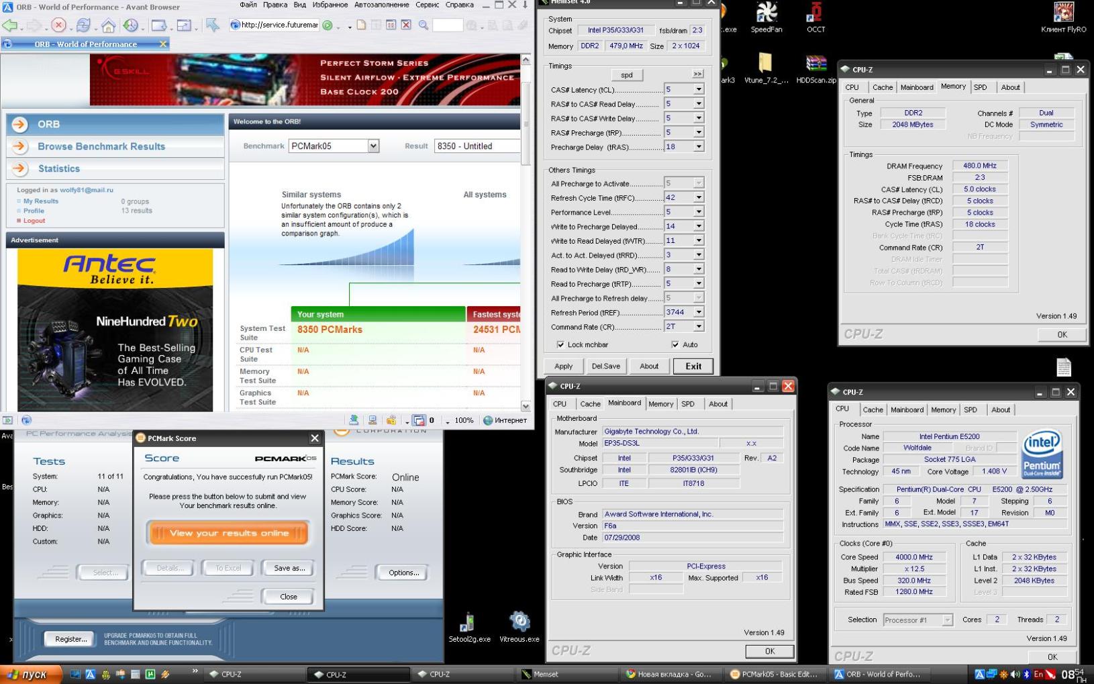Expand the Precharge Delay (tRAS) dropdown
This screenshot has height=684, width=1094.
coord(698,147)
